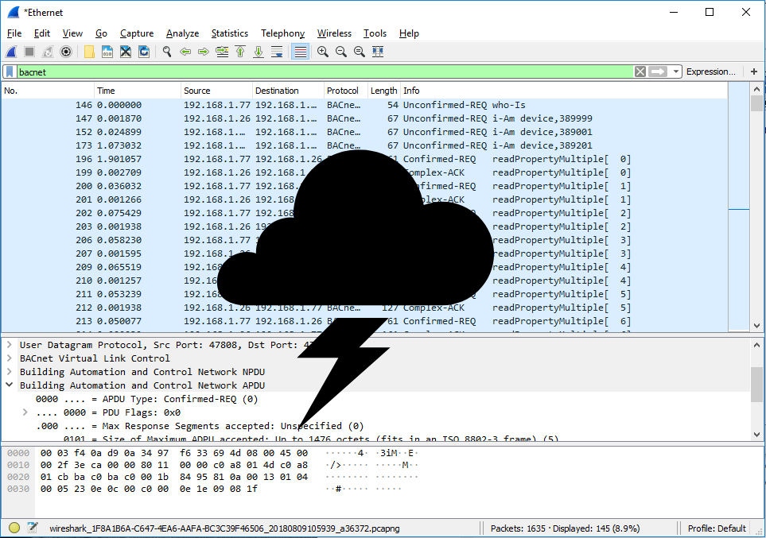Sort by Destination column header
766x538 pixels.
click(x=288, y=91)
